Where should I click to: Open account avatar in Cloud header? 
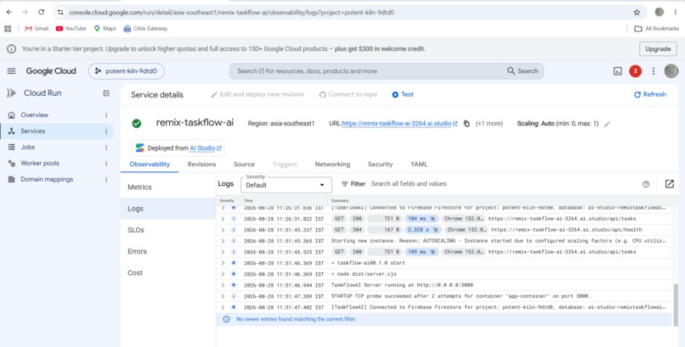(x=671, y=71)
